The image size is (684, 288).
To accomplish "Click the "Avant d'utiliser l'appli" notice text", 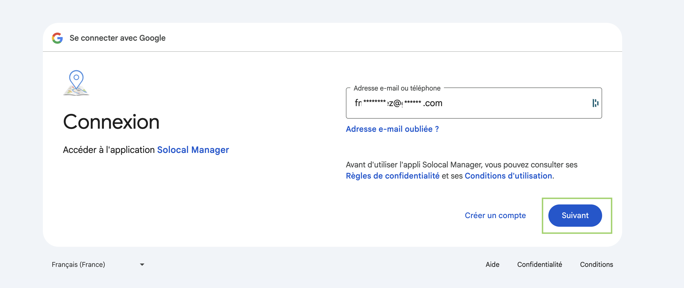I will click(461, 165).
